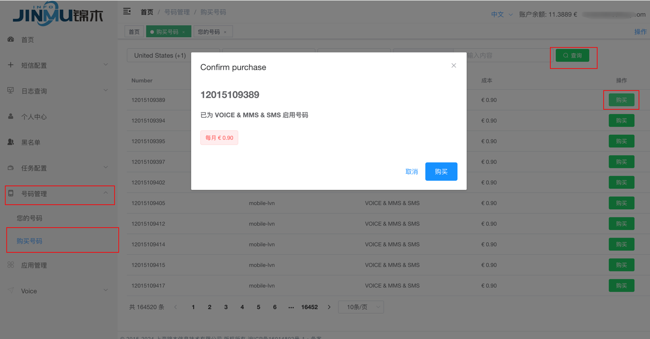This screenshot has height=339, width=650.
Task: Open the 首页 tab
Action: click(134, 32)
